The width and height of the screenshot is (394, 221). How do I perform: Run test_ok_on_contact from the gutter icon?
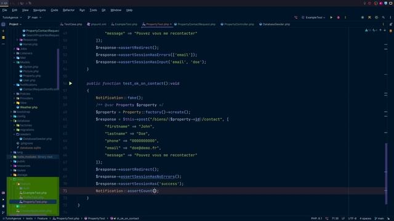(x=71, y=83)
